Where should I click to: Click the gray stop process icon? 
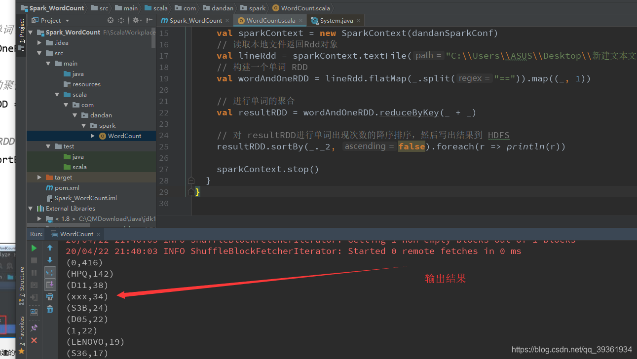[x=34, y=260]
